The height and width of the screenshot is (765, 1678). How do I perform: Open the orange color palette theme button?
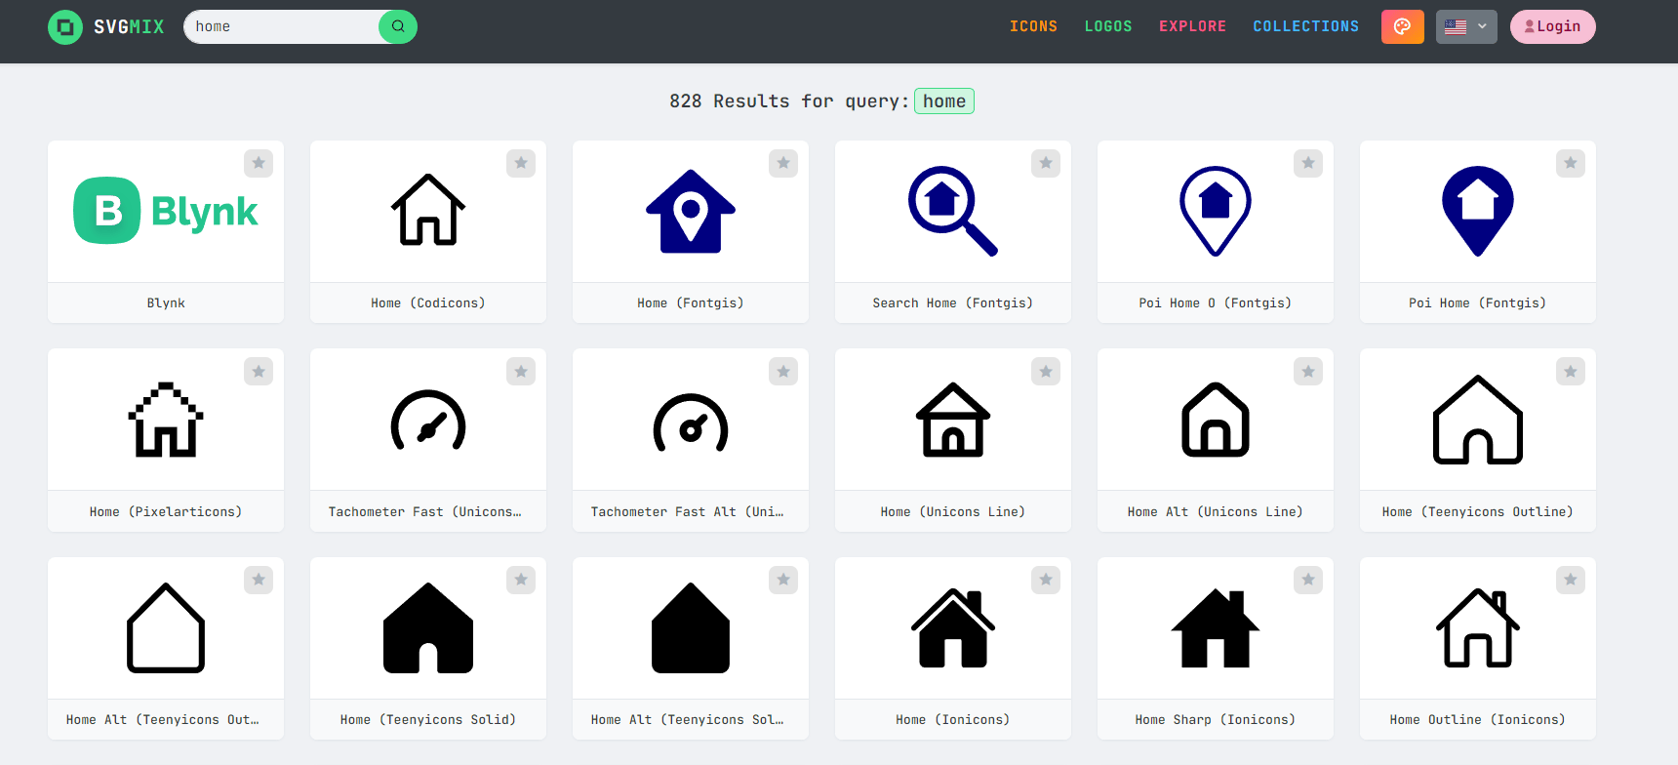pyautogui.click(x=1402, y=26)
